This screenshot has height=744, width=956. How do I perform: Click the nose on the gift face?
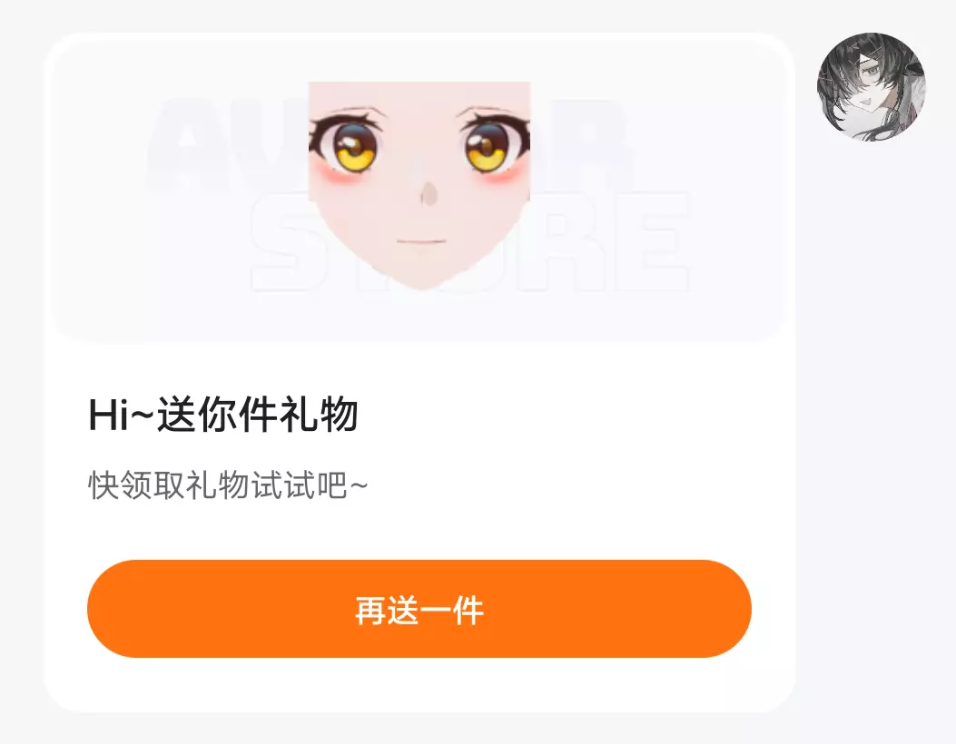coord(429,193)
